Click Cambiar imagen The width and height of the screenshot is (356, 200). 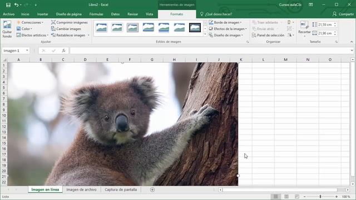[x=66, y=29]
